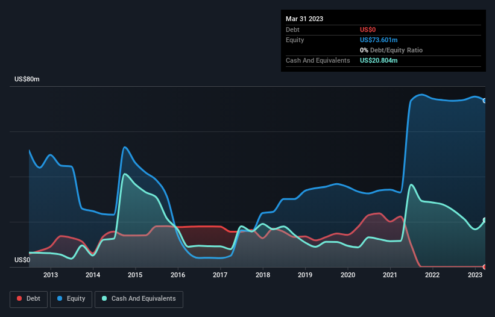495x317 pixels.
Task: Select the 2021 x-axis label
Action: point(390,275)
